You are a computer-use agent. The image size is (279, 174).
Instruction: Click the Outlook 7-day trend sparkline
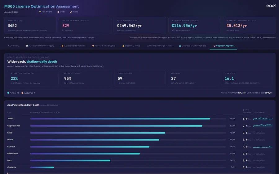[263, 147]
